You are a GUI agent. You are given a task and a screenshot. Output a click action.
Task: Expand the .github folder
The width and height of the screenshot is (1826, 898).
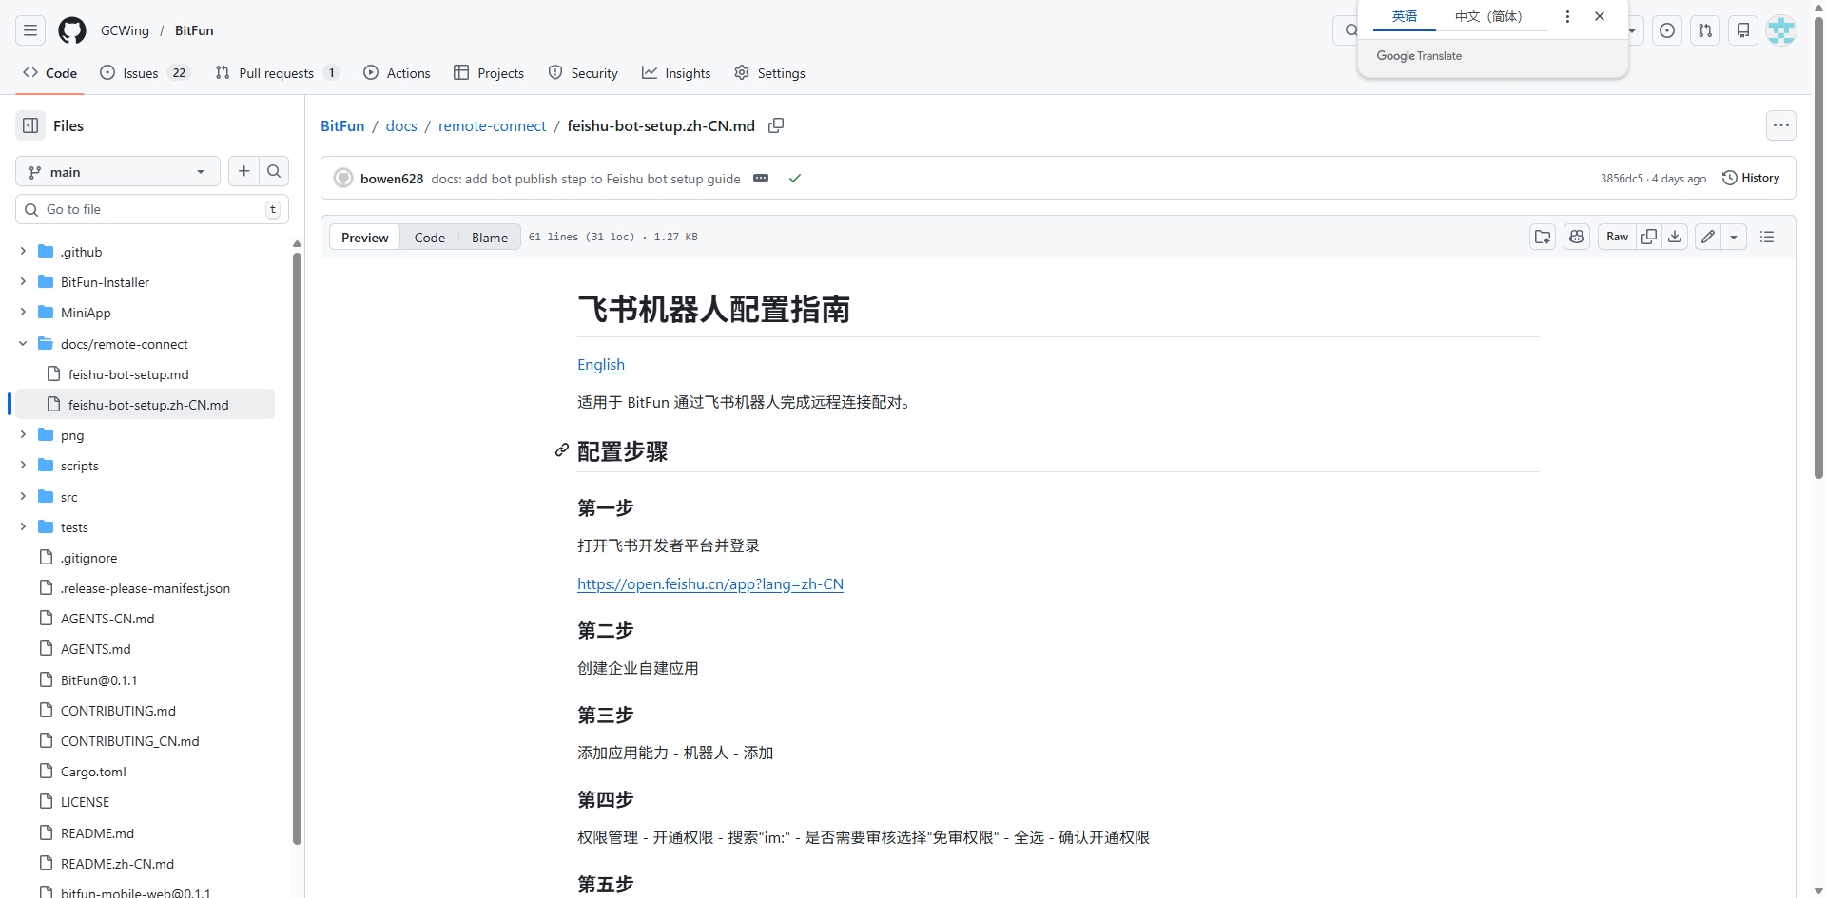pyautogui.click(x=23, y=252)
